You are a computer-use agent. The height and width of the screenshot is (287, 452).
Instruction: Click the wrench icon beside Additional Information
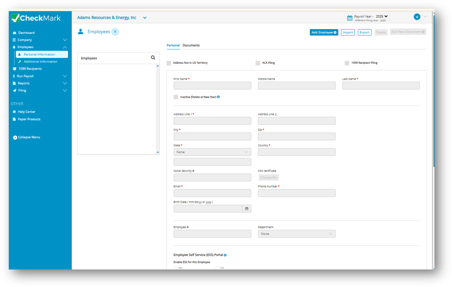click(20, 62)
